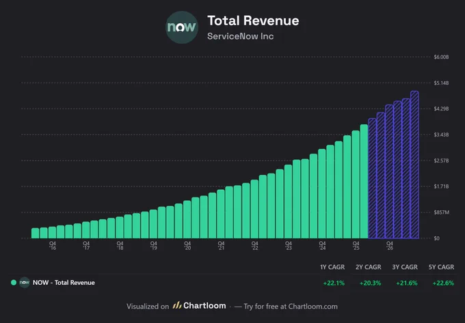
Task: Click the $0 y-axis label
Action: coord(436,238)
